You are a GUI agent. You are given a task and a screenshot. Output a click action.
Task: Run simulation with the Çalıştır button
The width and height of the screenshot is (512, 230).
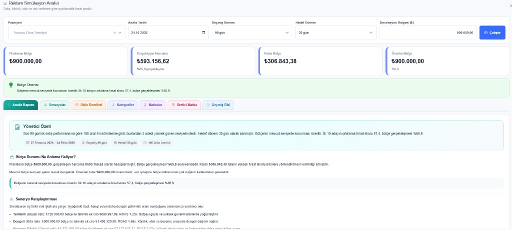(492, 32)
